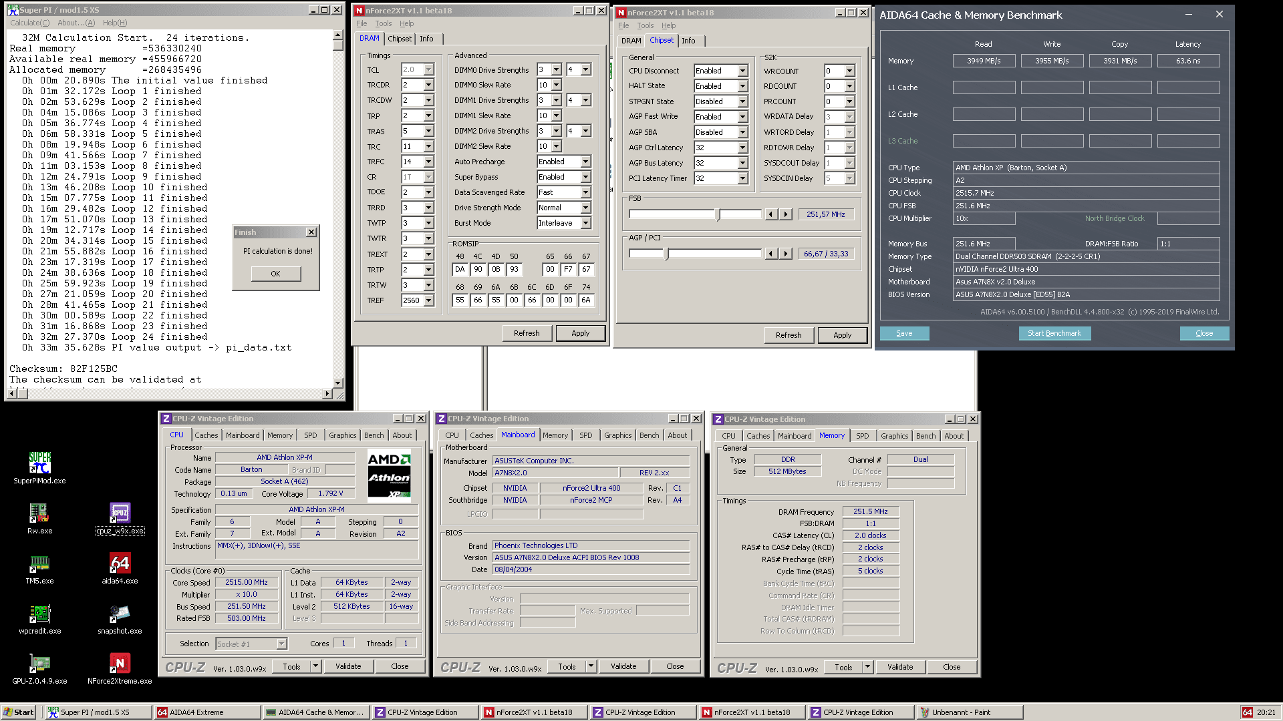The image size is (1283, 721).
Task: Close the Finish dialog with X
Action: (311, 232)
